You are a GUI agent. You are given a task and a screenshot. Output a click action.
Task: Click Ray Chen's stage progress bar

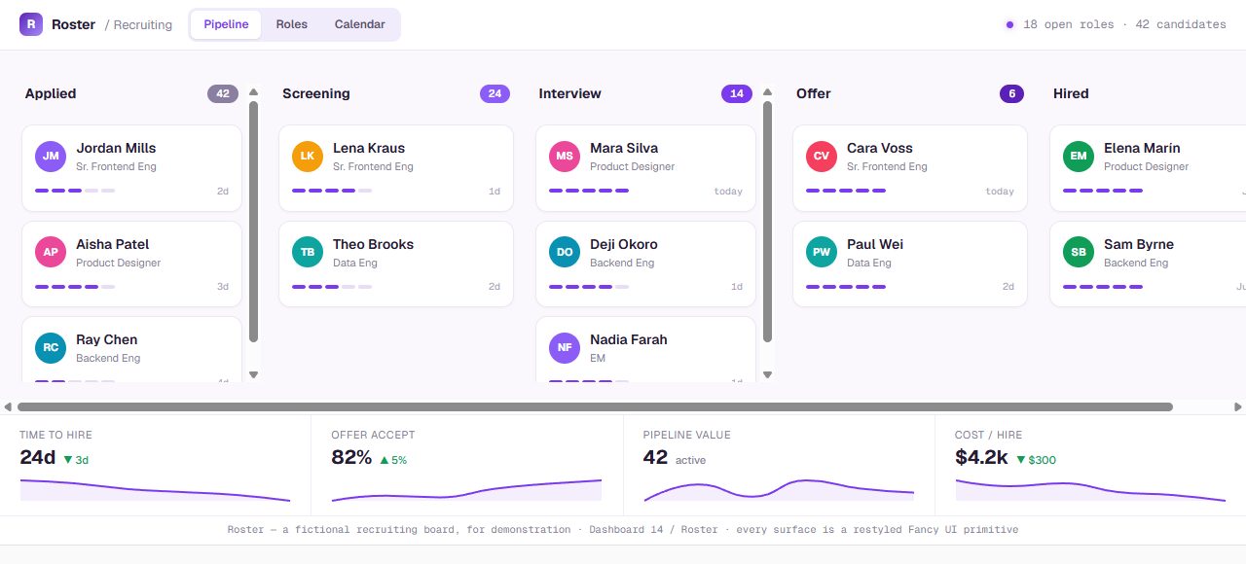click(75, 381)
